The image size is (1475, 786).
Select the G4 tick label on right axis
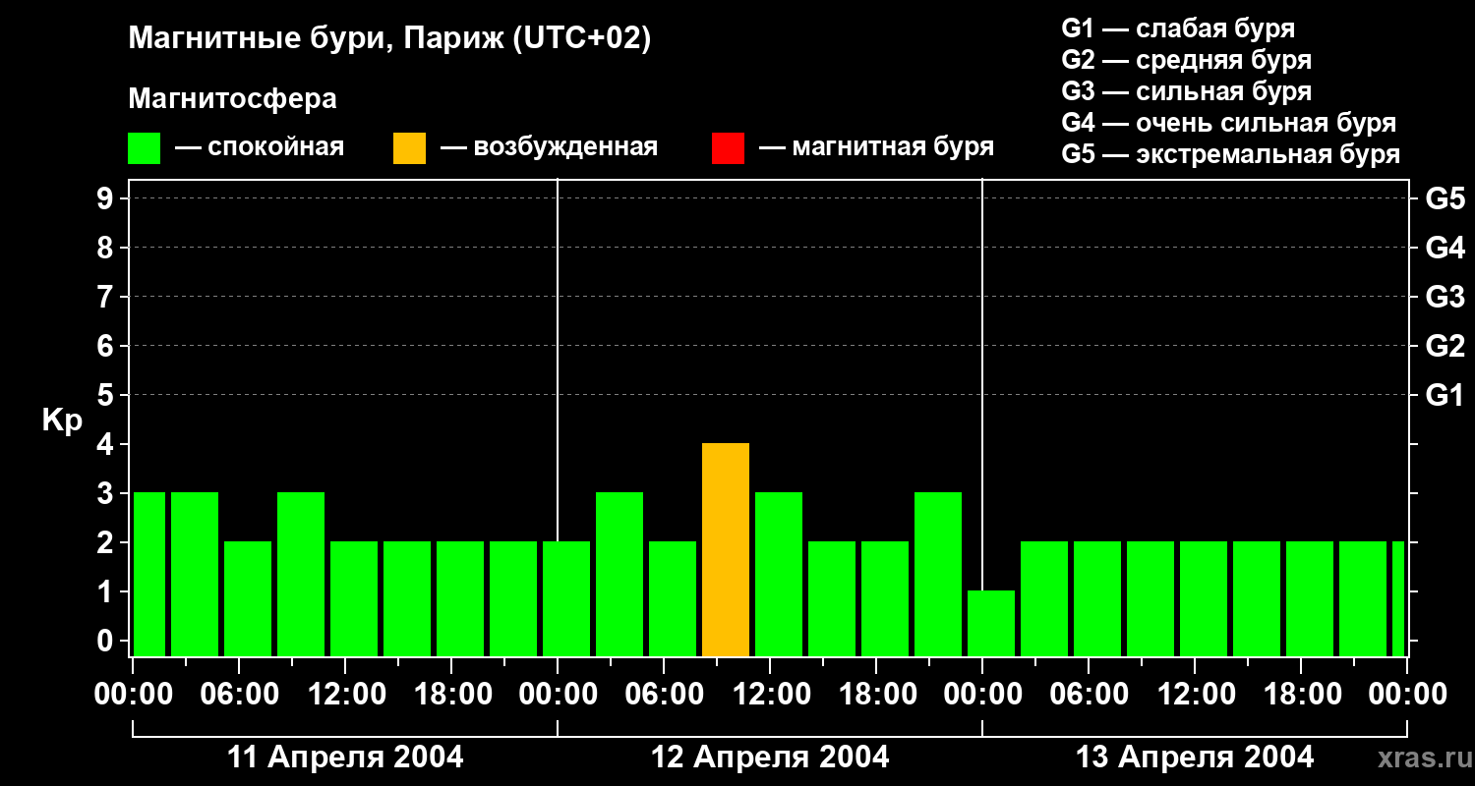tap(1445, 248)
